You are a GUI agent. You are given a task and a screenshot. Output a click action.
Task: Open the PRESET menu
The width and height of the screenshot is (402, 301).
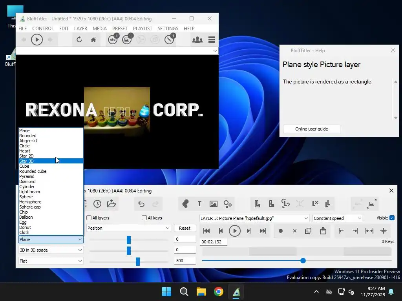(120, 28)
